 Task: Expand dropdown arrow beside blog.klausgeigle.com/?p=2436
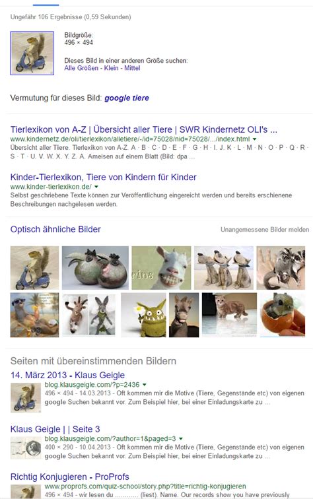pyautogui.click(x=144, y=385)
